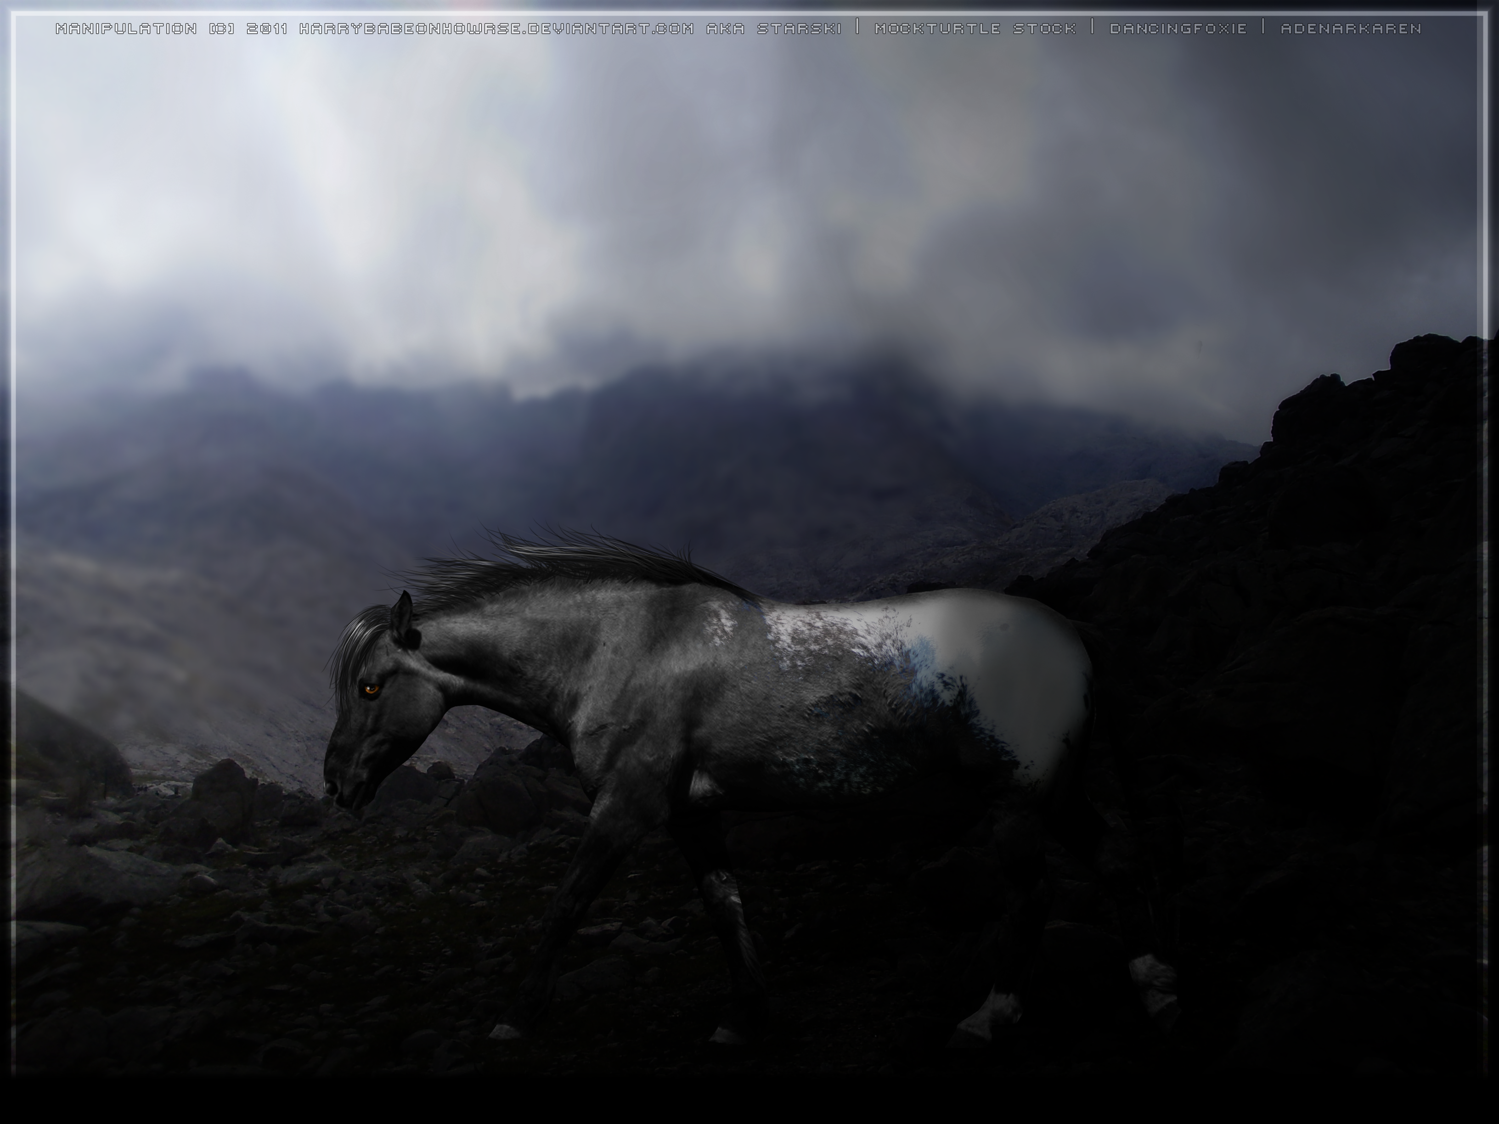Click the 'ADENARKAREN' credit text
This screenshot has height=1124, width=1499.
pos(1351,28)
